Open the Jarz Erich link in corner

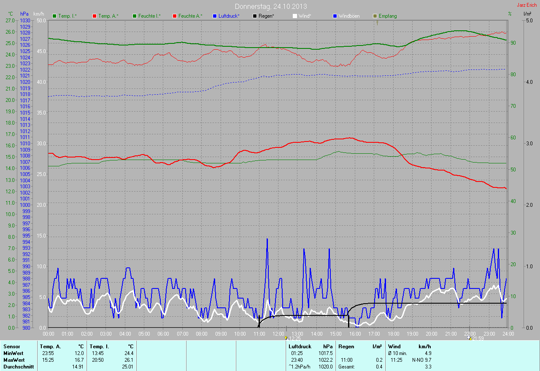click(x=526, y=5)
